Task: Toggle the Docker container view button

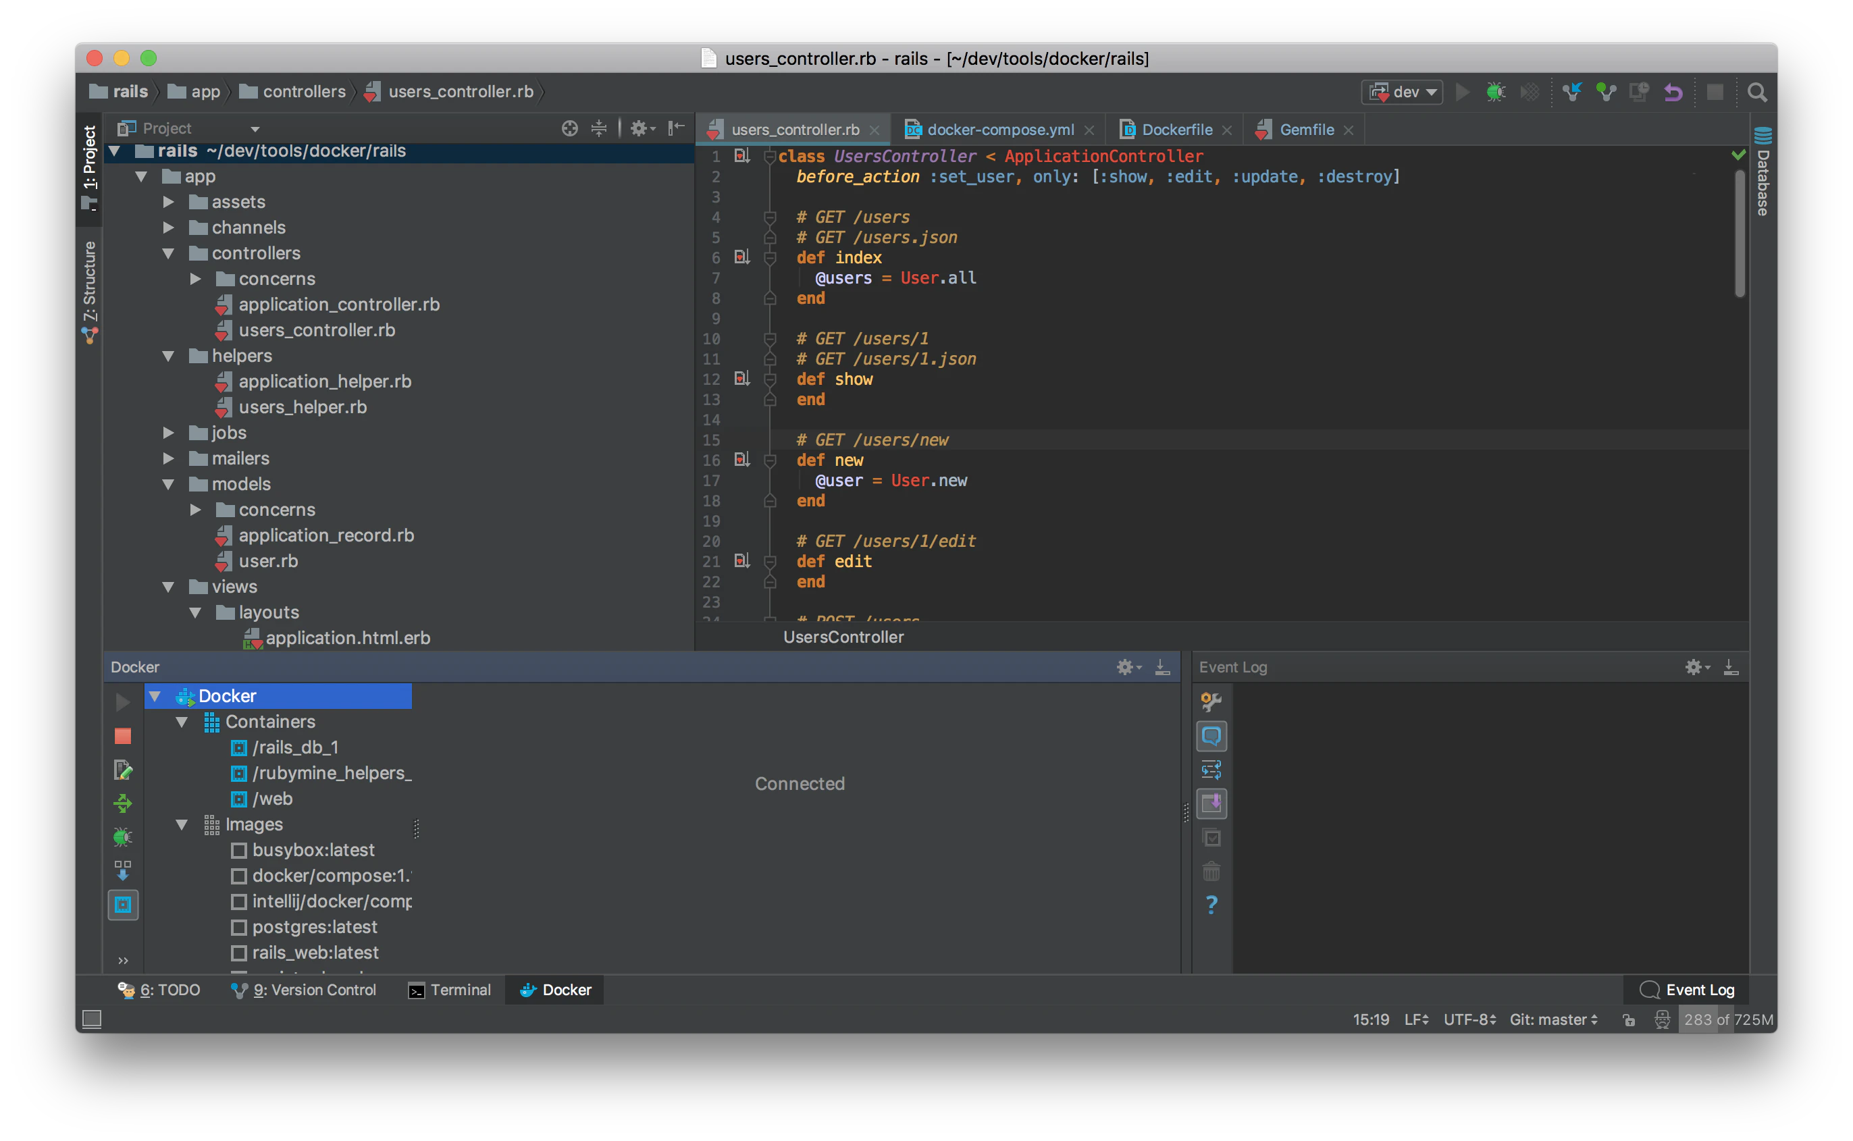Action: pyautogui.click(x=123, y=905)
